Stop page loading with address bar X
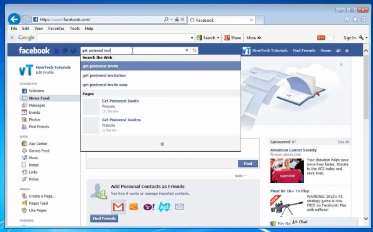 182,19
